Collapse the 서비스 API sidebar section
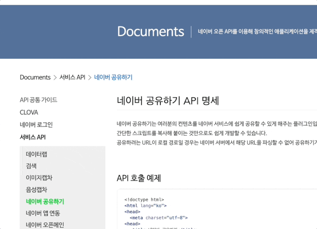317x229 pixels. [x=33, y=137]
